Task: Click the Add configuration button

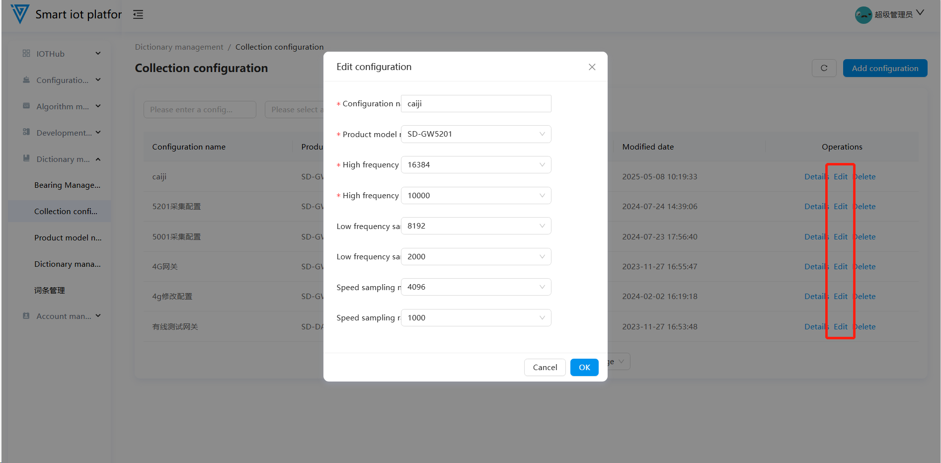Action: pos(884,68)
